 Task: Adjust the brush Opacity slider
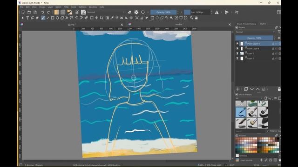tap(163, 12)
